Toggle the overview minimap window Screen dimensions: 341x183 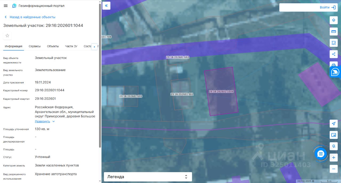[x=334, y=135]
